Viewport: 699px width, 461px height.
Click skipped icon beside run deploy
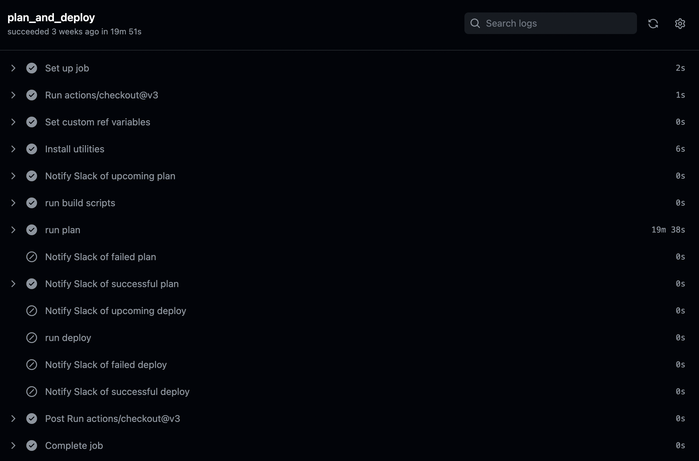pos(32,338)
